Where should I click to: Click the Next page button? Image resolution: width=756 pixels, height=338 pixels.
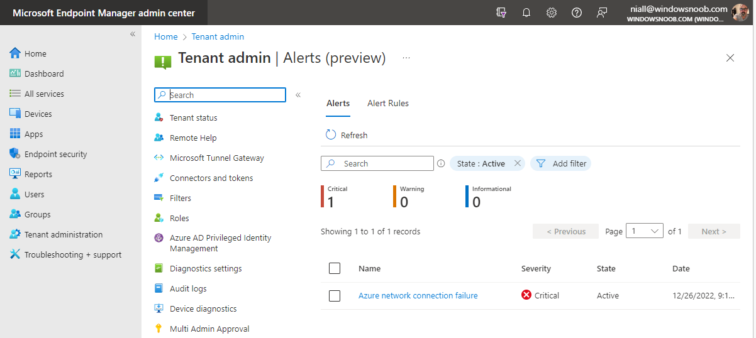tap(714, 231)
